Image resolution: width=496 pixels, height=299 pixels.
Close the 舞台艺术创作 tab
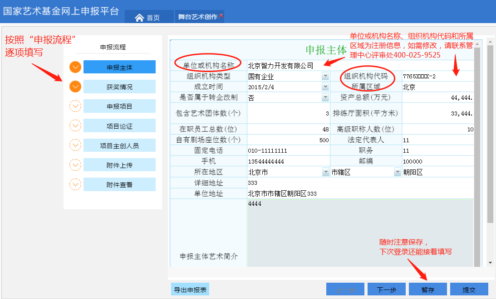click(221, 15)
